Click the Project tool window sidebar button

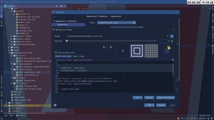coord(1,12)
